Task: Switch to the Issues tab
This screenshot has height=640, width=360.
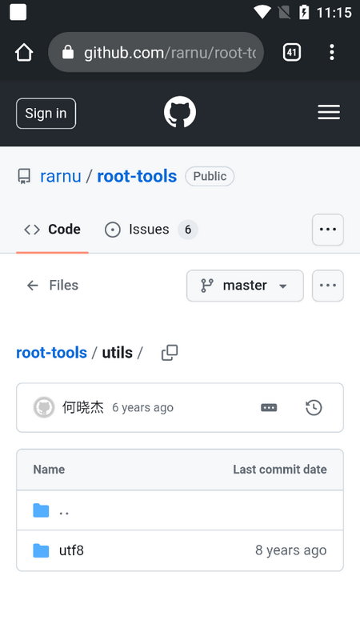Action: pyautogui.click(x=151, y=230)
